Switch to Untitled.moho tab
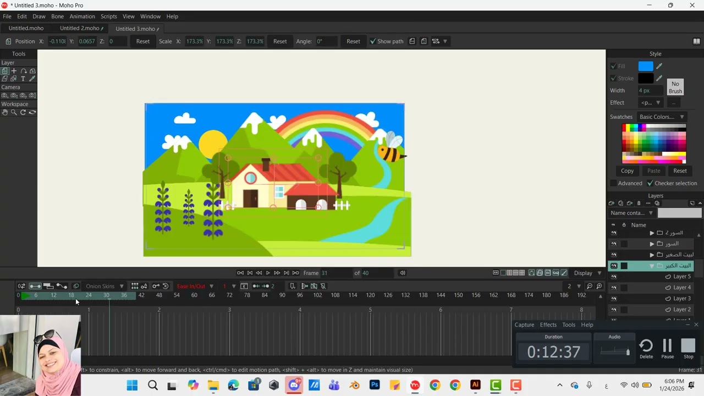Image resolution: width=704 pixels, height=396 pixels. pos(26,28)
